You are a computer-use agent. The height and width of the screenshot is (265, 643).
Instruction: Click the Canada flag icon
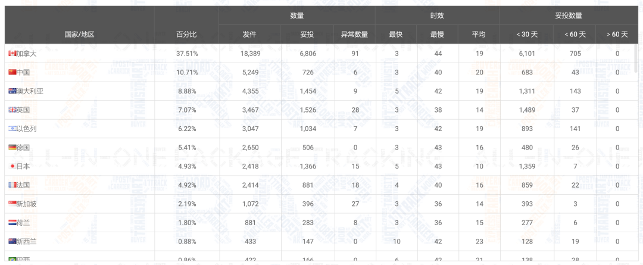[13, 54]
